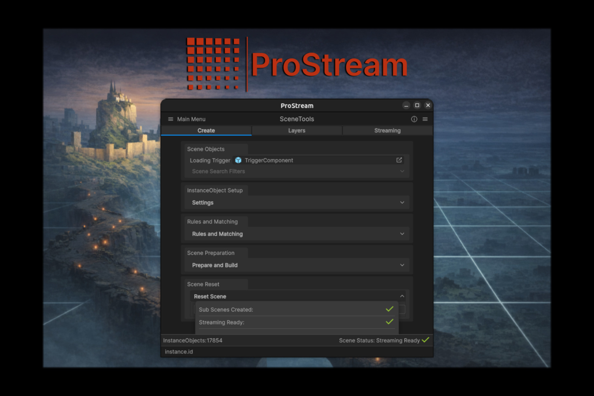Click the Scene Preparation section label
The image size is (594, 396).
[x=211, y=253]
